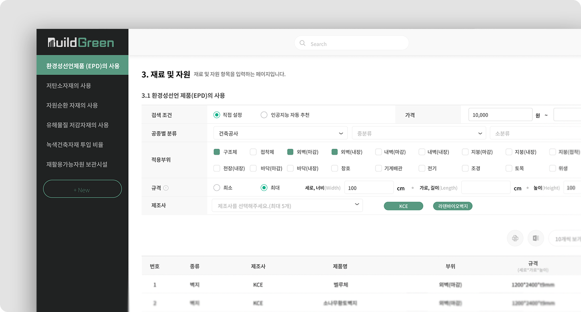Uncheck the 구조체 checkbox
The width and height of the screenshot is (581, 312).
tap(217, 152)
